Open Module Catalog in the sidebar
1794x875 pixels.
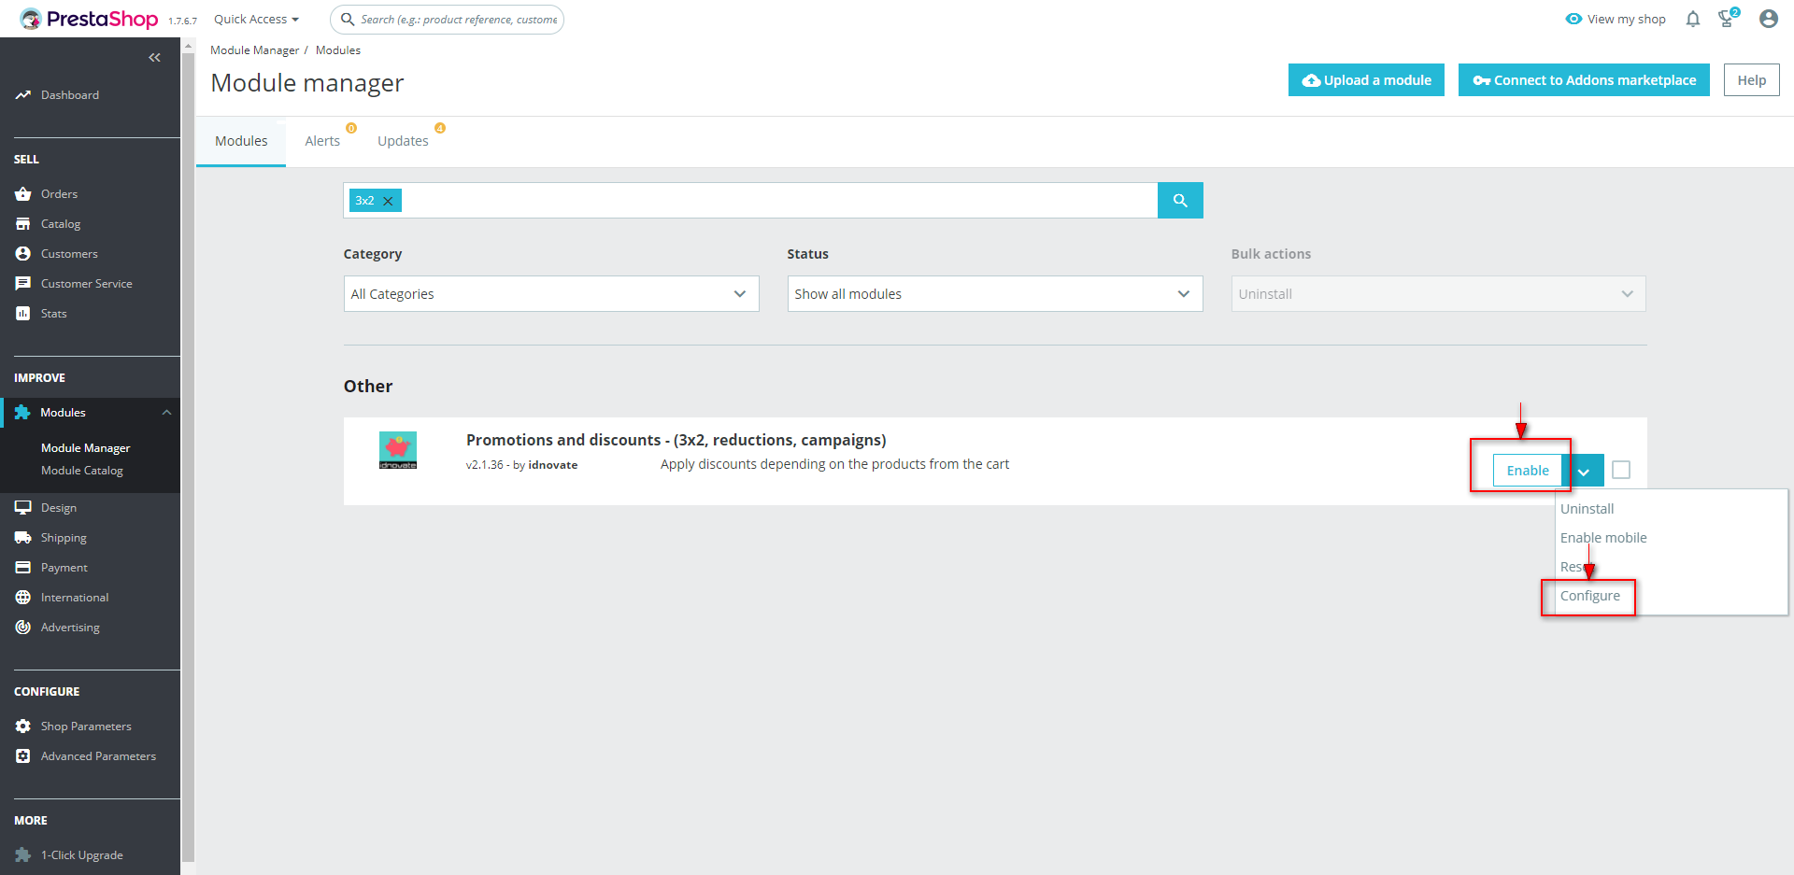82,471
